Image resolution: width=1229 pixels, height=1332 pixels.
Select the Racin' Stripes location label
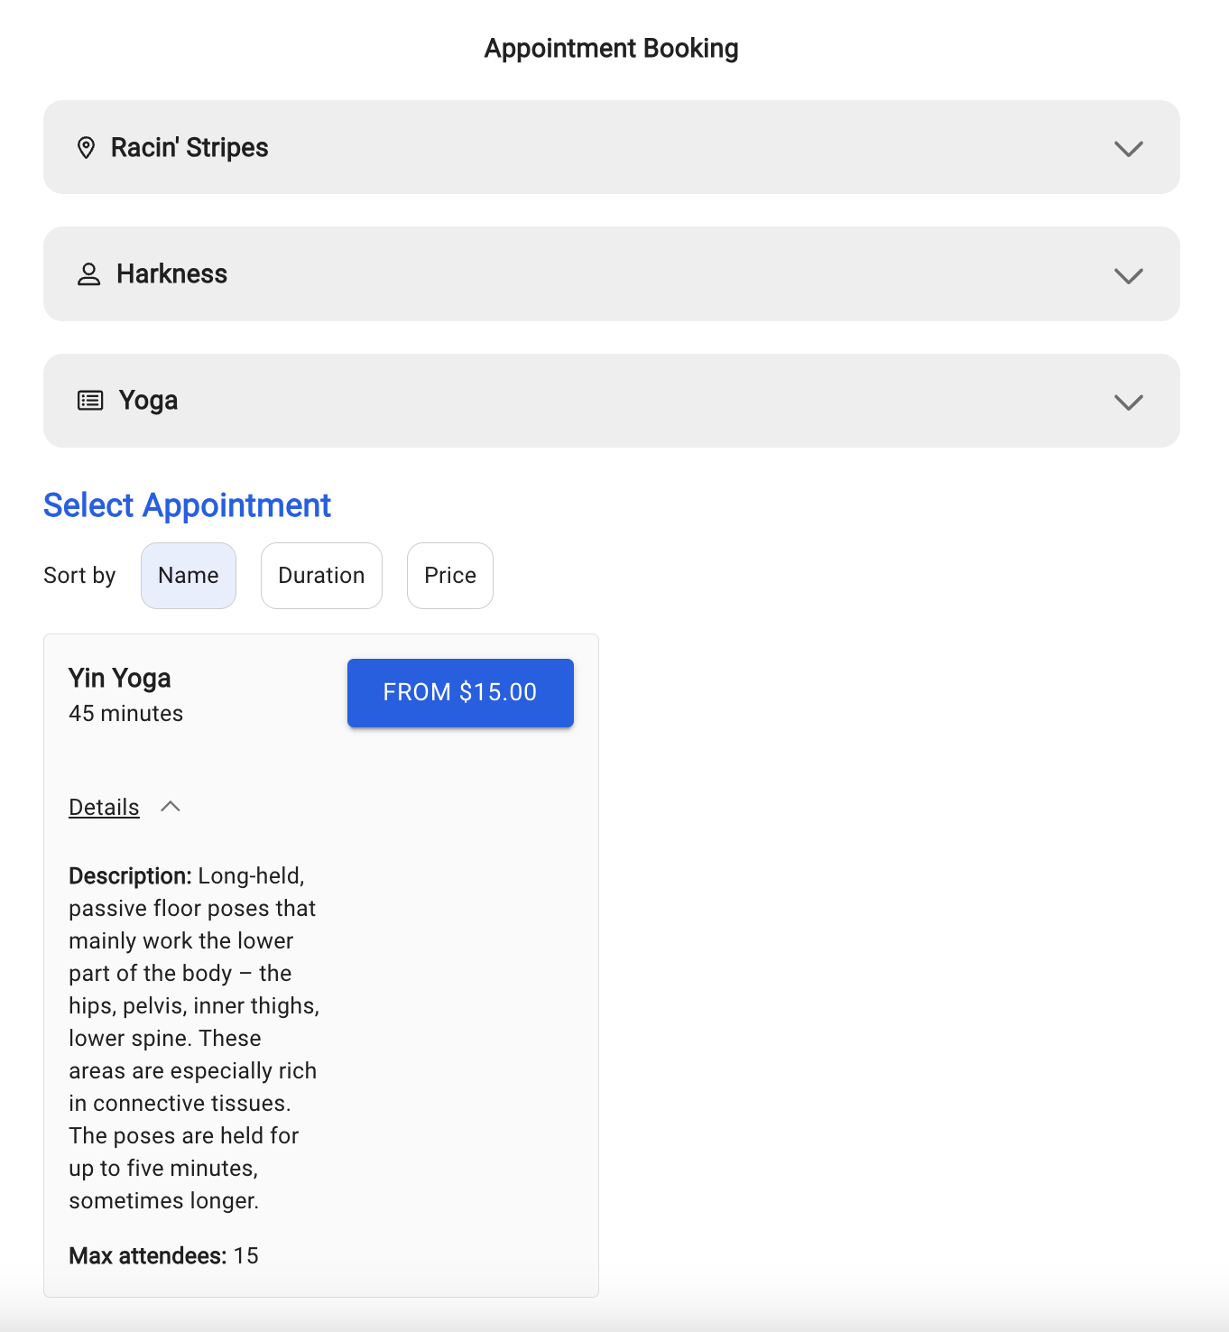click(189, 148)
